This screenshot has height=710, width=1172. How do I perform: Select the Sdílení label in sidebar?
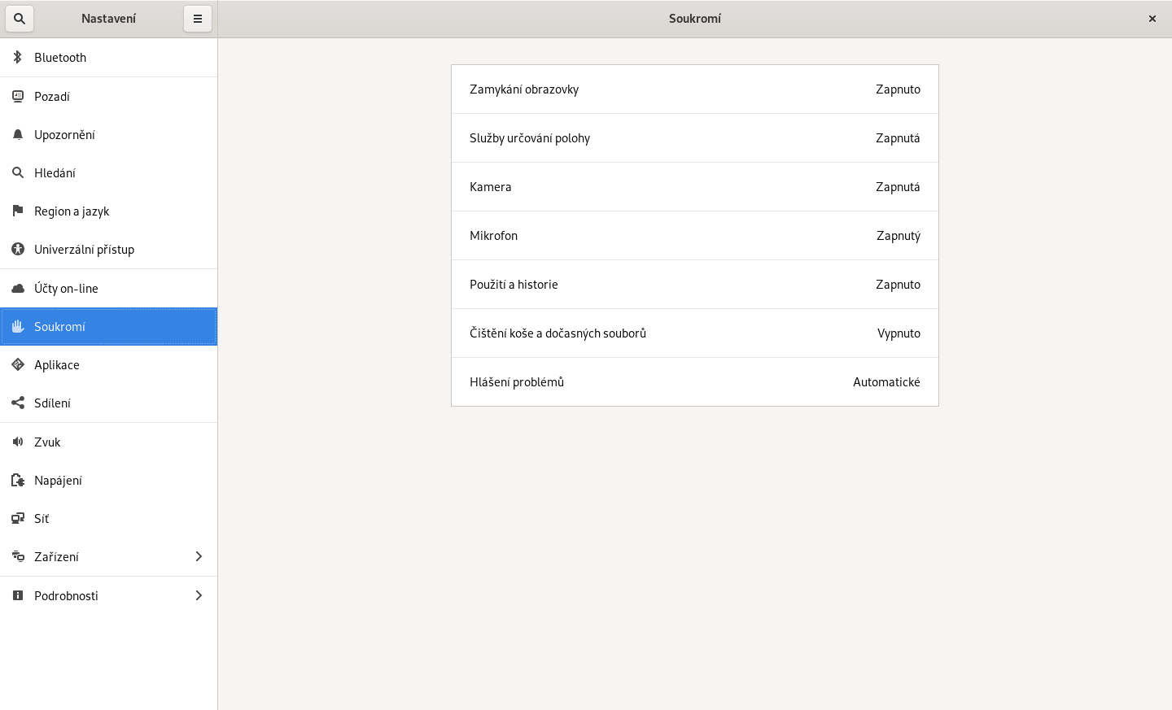click(52, 403)
